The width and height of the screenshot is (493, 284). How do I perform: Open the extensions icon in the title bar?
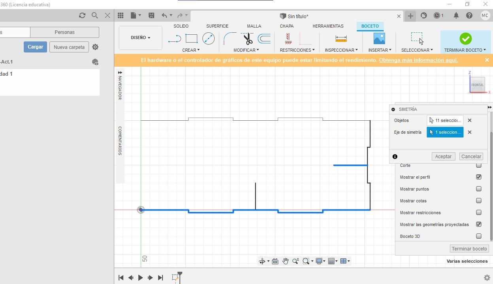point(424,15)
